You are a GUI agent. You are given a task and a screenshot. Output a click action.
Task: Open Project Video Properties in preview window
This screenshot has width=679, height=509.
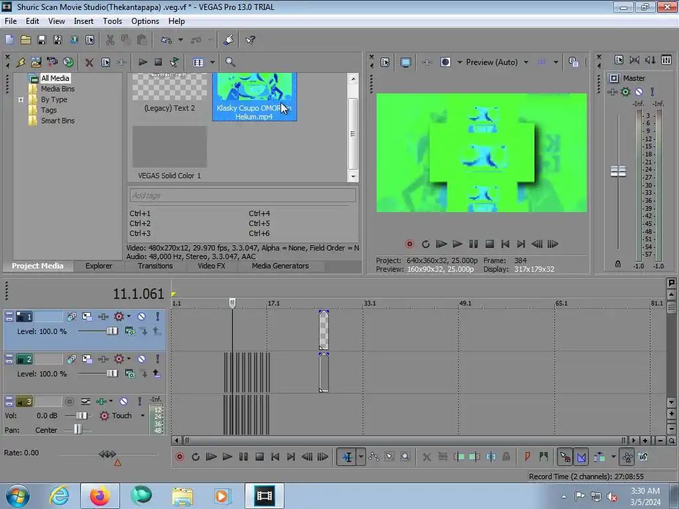tap(385, 62)
